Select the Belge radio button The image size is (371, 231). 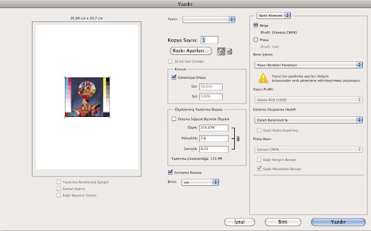coord(256,25)
